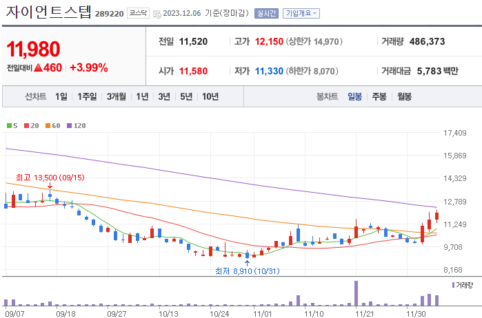Image resolution: width=482 pixels, height=318 pixels.
Task: Select the 10년 line chart tab
Action: point(210,96)
